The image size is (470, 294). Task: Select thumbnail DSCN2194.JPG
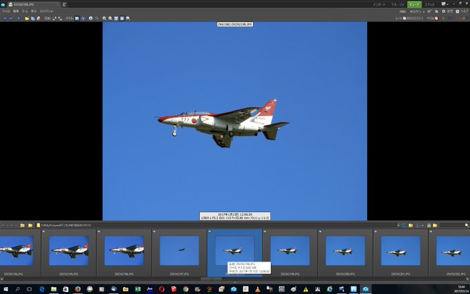coord(16,252)
